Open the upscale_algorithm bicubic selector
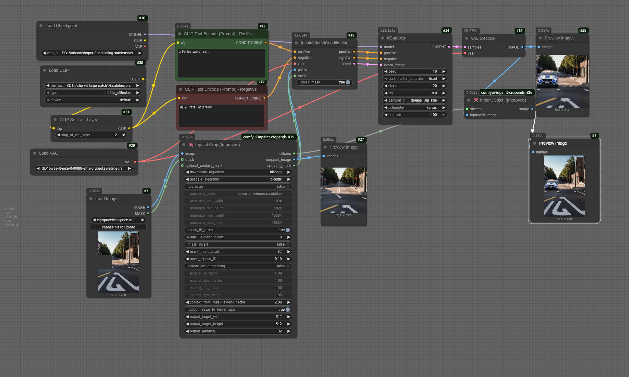 tap(238, 180)
